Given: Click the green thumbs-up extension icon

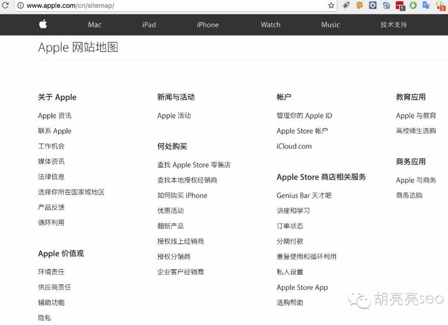Looking at the screenshot, I should coord(413,5).
